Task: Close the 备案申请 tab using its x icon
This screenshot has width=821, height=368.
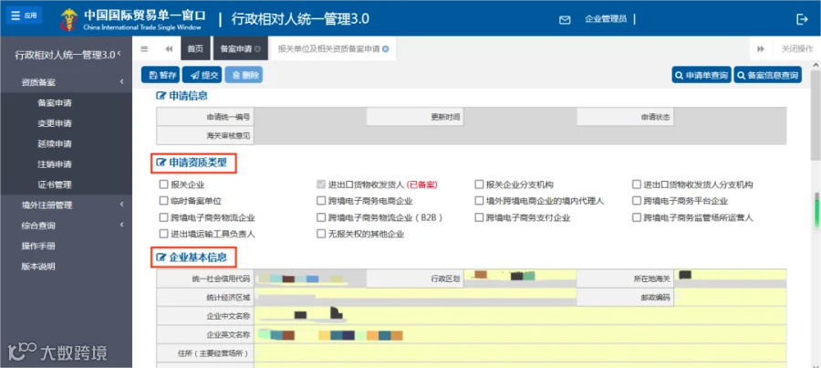Action: click(x=257, y=49)
